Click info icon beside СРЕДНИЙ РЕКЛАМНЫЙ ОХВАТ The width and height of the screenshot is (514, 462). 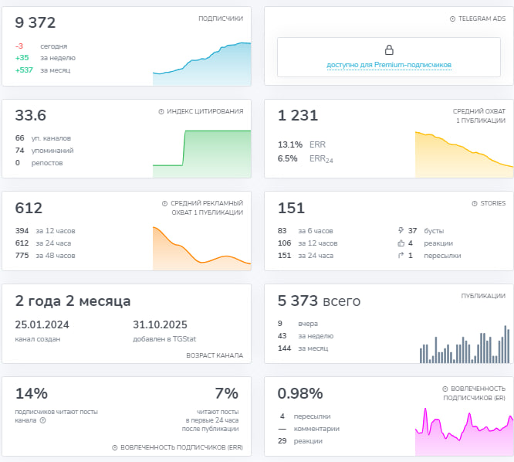click(165, 203)
